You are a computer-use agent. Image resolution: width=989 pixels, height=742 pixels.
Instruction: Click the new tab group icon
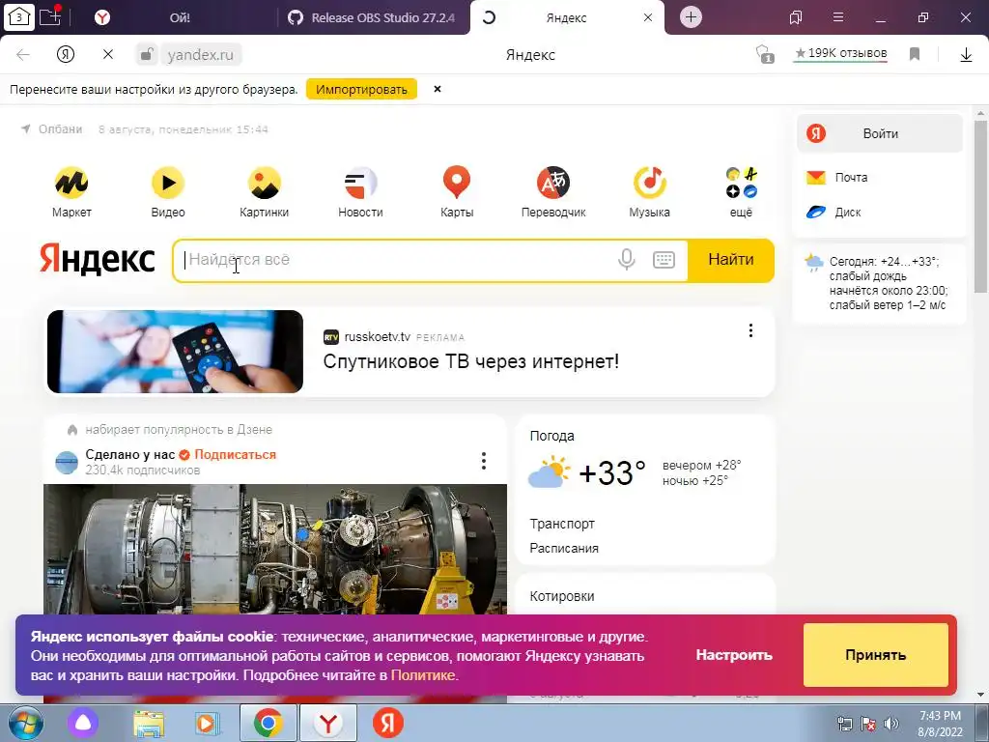click(x=50, y=16)
